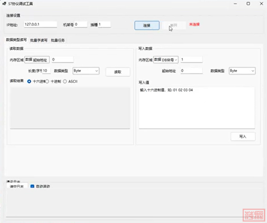Click the read length field showing 10
The image size is (267, 223).
(x=46, y=71)
